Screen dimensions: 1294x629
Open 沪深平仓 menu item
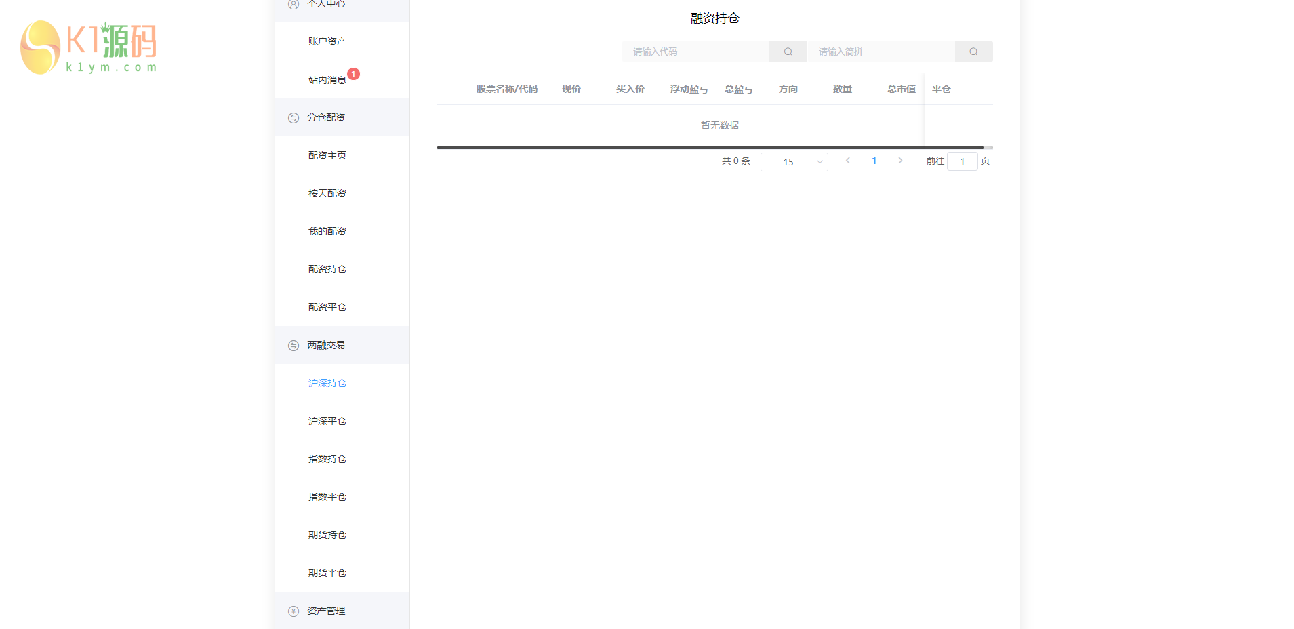[342, 421]
